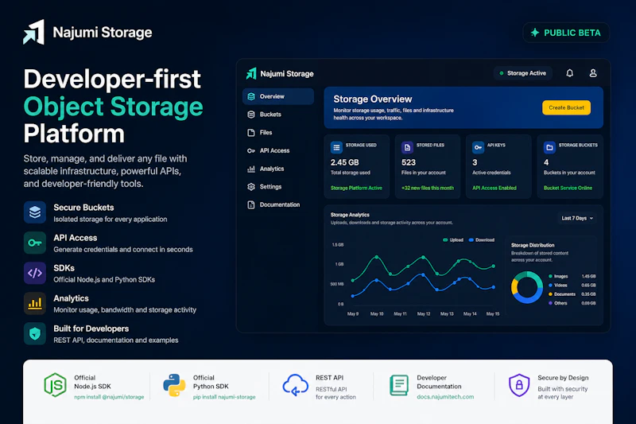Click the Buckets database icon in sidebar
This screenshot has height=424, width=636.
tap(251, 115)
